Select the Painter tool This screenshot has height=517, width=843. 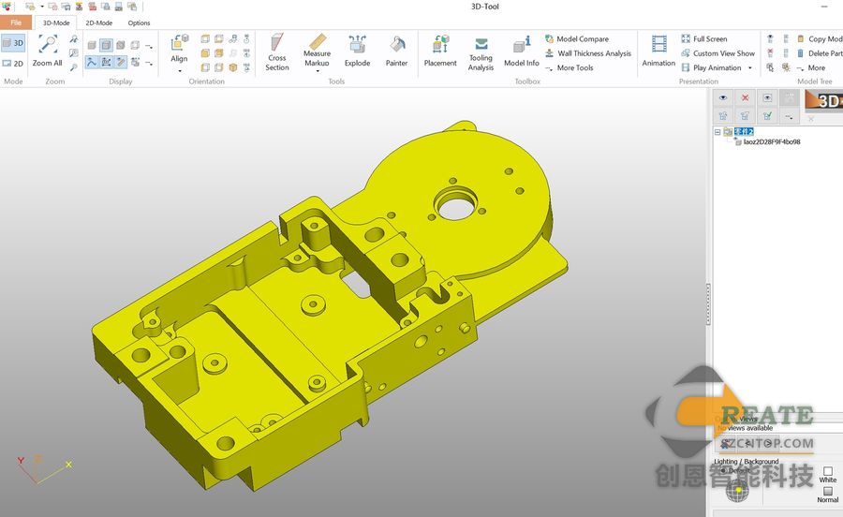[396, 52]
